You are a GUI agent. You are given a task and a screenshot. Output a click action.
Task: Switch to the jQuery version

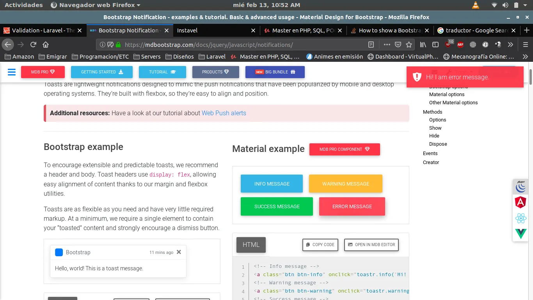tap(521, 186)
